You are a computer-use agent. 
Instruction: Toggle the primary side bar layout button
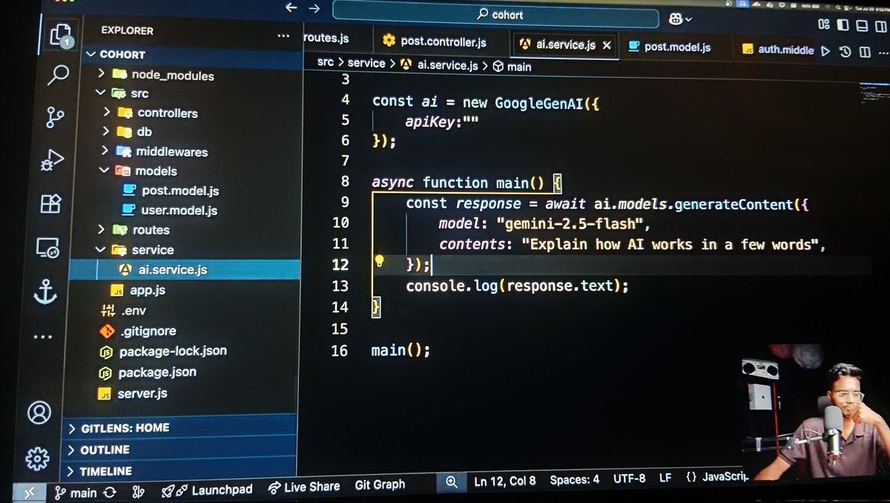[844, 24]
